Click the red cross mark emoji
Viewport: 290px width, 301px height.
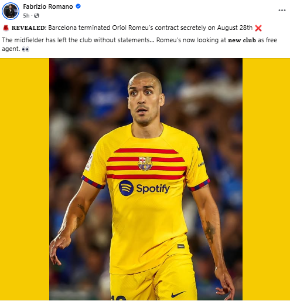pos(258,28)
